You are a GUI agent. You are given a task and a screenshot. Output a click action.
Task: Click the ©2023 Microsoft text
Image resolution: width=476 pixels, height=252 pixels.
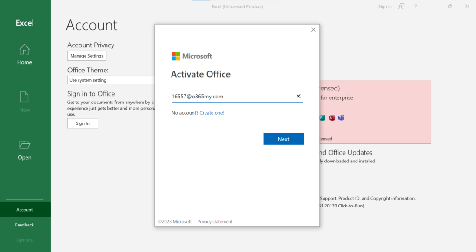pos(175,222)
